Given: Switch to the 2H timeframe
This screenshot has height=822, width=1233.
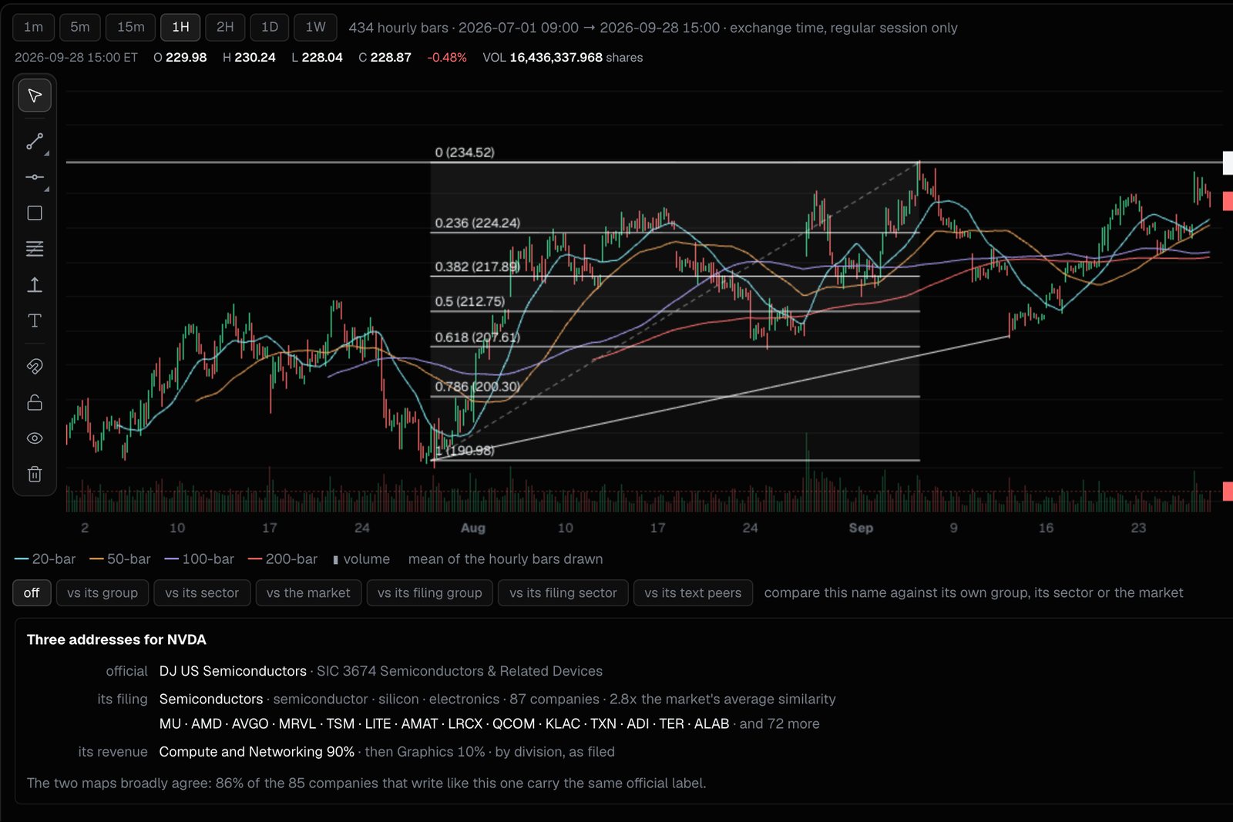Looking at the screenshot, I should click(225, 27).
